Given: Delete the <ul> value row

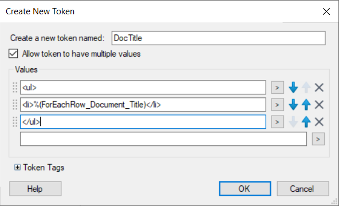Looking at the screenshot, I should point(319,88).
